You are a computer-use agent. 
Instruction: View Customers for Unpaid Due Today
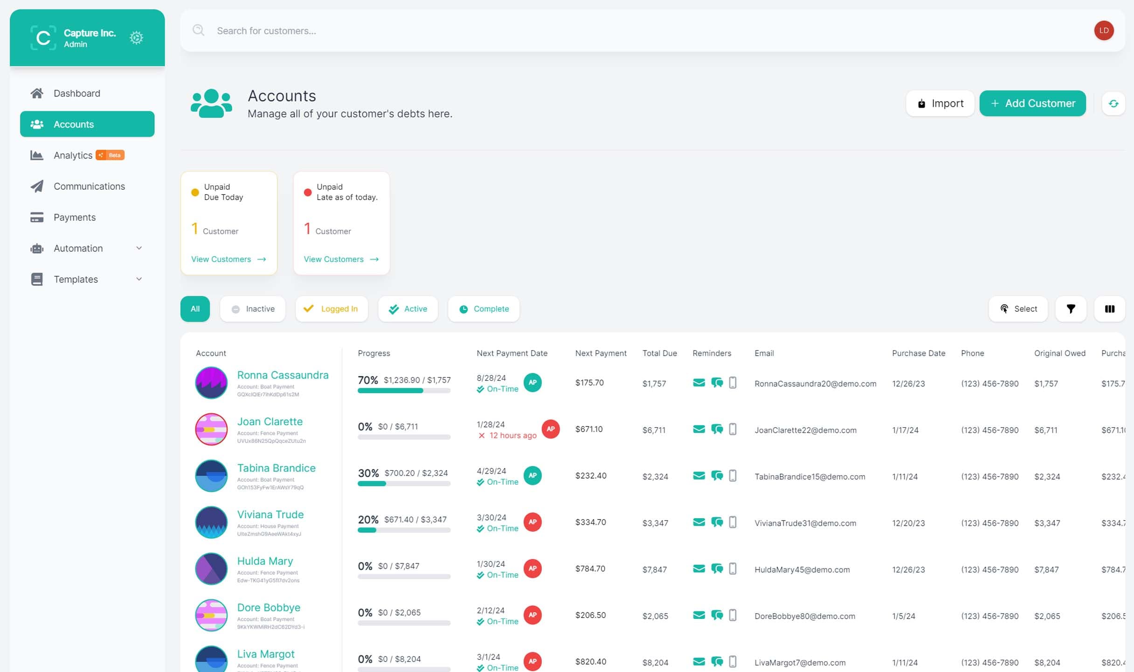(x=228, y=259)
